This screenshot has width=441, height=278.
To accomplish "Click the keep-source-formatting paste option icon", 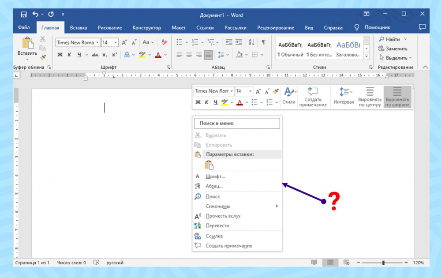I will pyautogui.click(x=209, y=165).
